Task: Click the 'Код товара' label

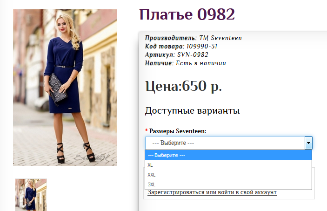Action: pos(164,47)
